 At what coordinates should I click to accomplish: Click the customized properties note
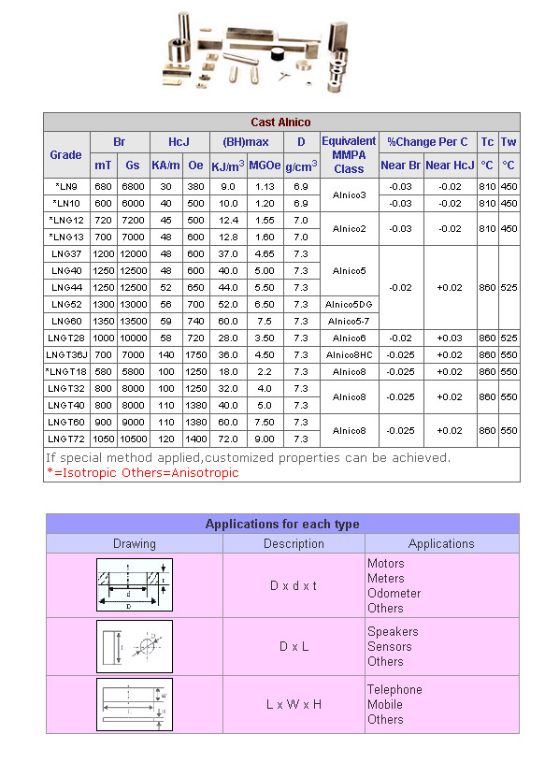[x=249, y=457]
